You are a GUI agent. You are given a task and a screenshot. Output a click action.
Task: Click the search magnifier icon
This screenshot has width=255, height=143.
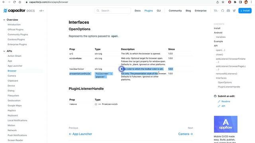point(98,11)
